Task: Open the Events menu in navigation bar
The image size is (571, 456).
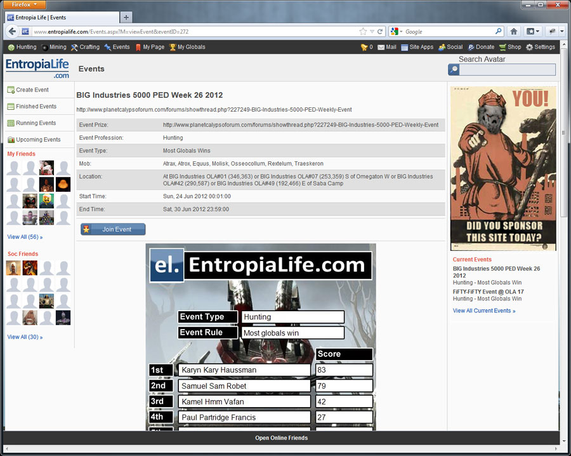Action: click(117, 47)
